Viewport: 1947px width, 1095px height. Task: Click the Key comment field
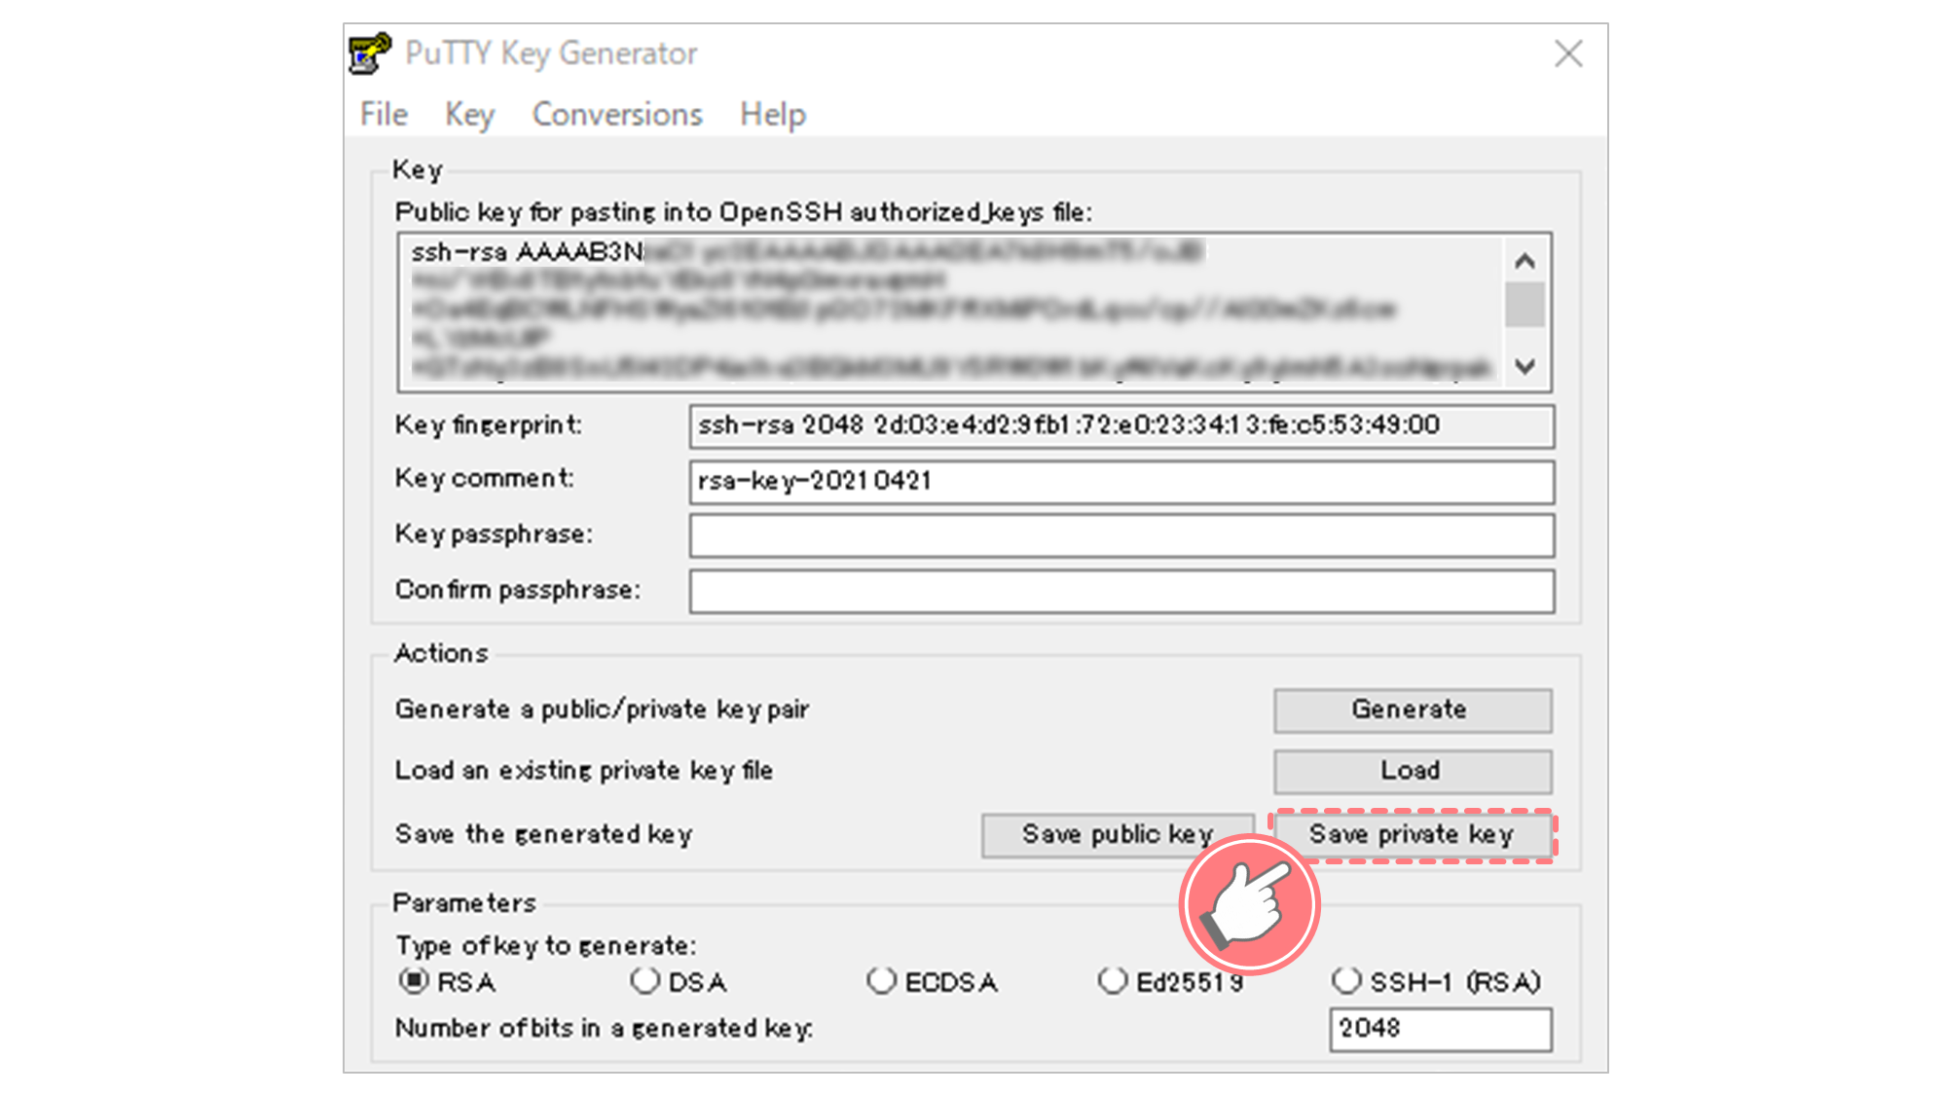coord(1121,482)
